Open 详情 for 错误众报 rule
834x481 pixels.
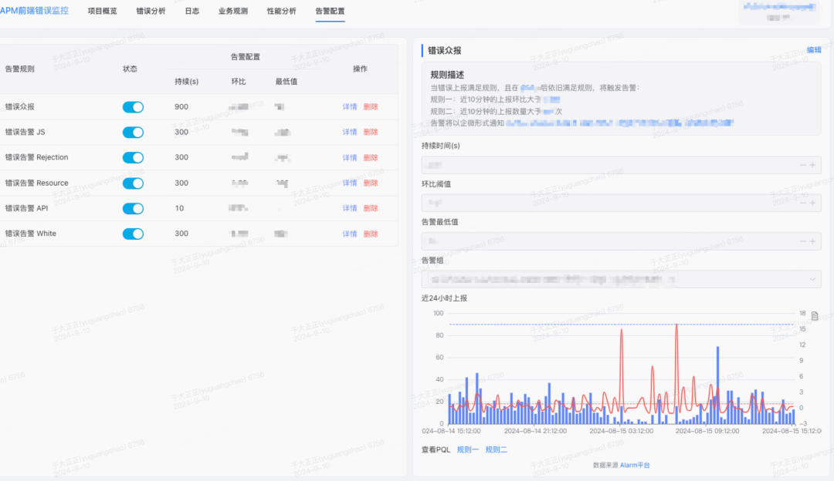point(350,106)
